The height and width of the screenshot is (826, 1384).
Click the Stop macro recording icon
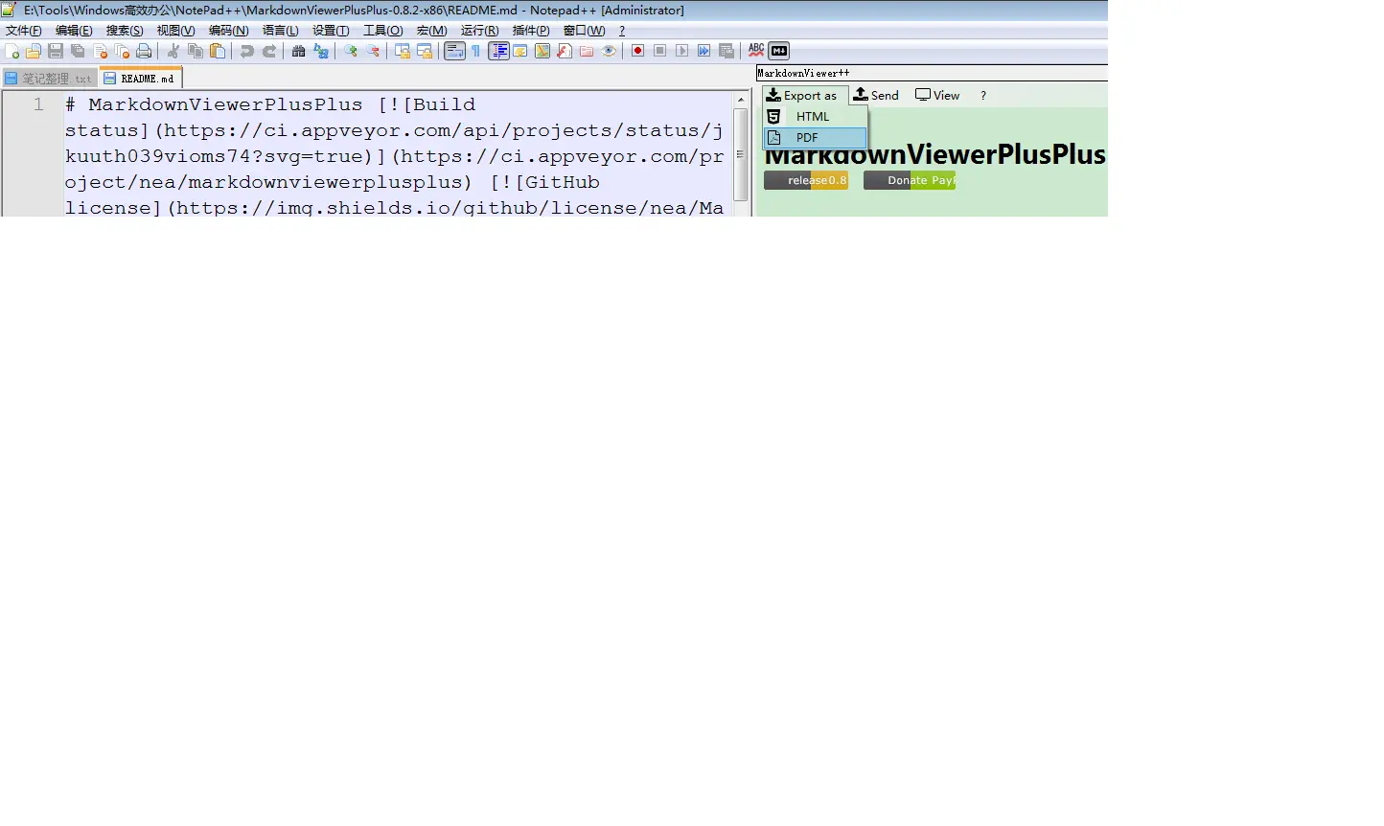coord(660,51)
